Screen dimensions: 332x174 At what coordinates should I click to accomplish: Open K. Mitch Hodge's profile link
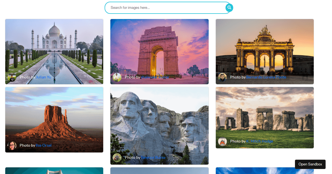tap(260, 141)
